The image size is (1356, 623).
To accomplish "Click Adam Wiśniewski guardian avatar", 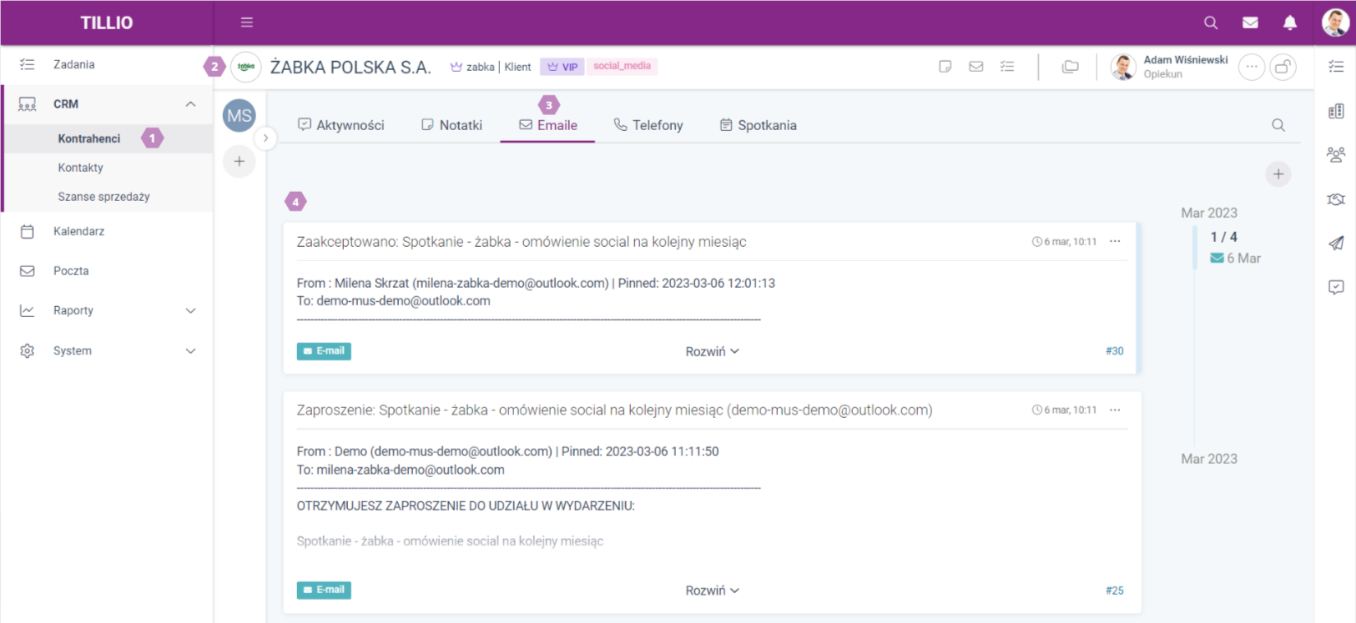I will click(x=1123, y=67).
